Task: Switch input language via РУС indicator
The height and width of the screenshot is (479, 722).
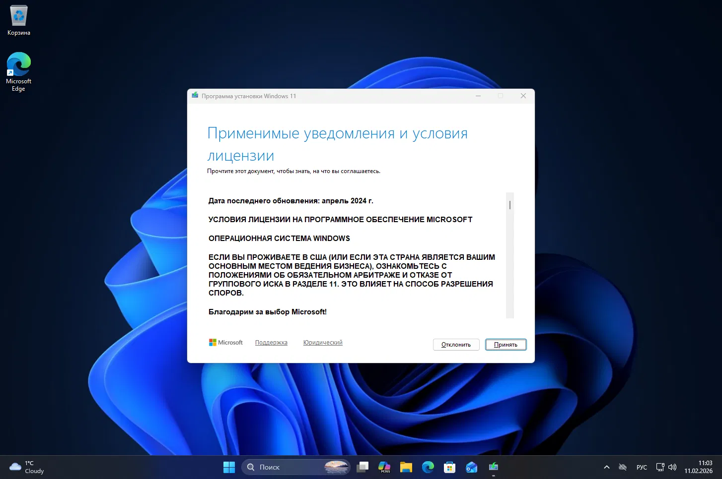Action: (642, 467)
